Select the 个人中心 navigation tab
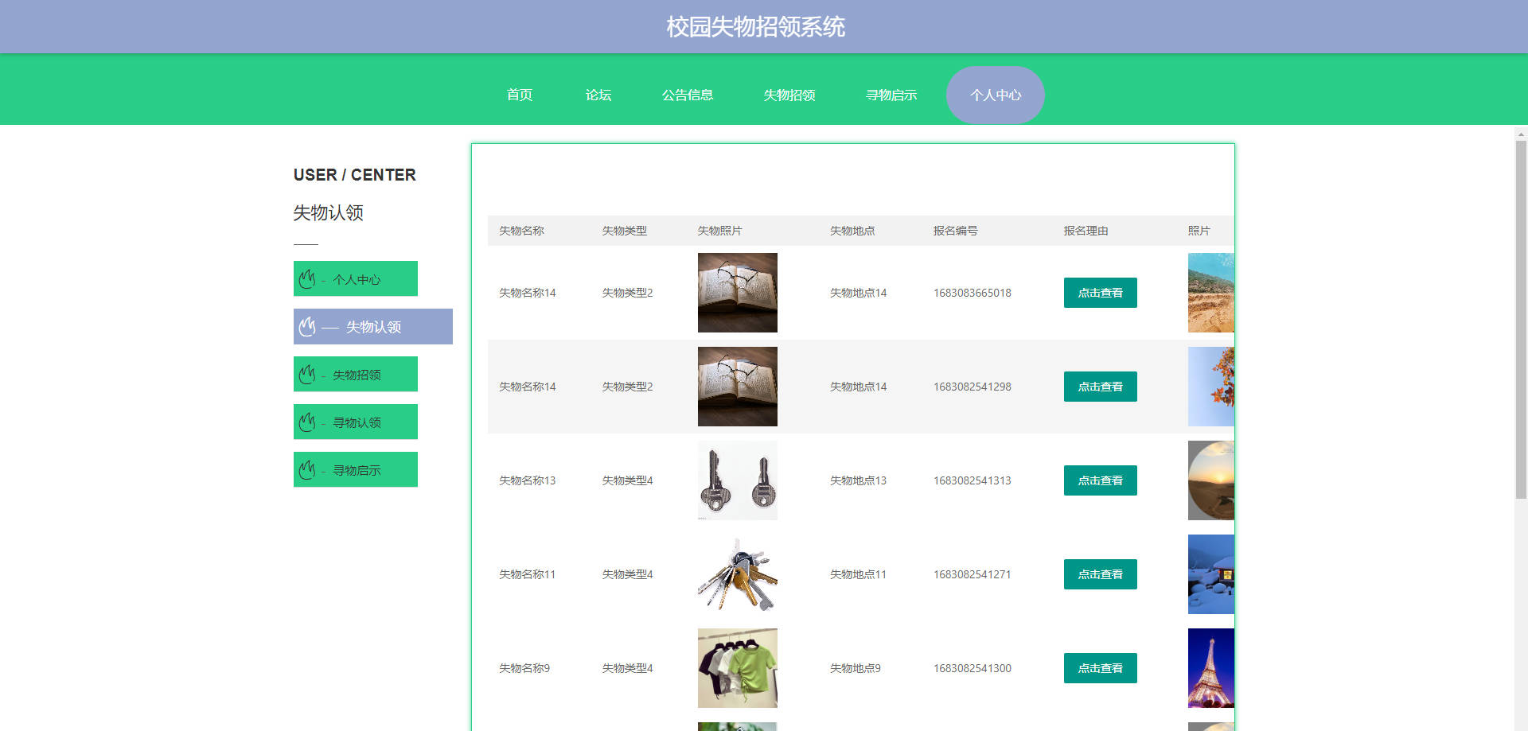The height and width of the screenshot is (731, 1528). pyautogui.click(x=996, y=95)
